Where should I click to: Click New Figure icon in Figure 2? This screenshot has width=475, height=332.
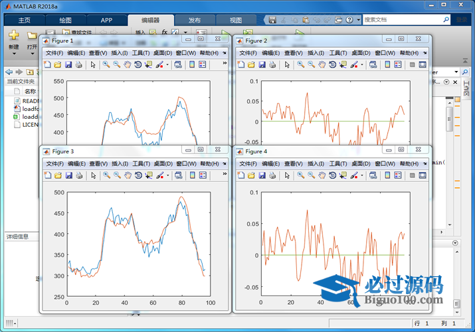(x=241, y=64)
